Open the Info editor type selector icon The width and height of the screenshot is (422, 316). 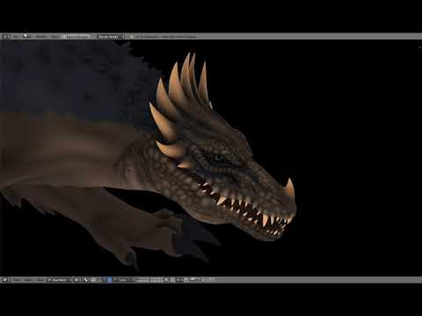[x=6, y=37]
